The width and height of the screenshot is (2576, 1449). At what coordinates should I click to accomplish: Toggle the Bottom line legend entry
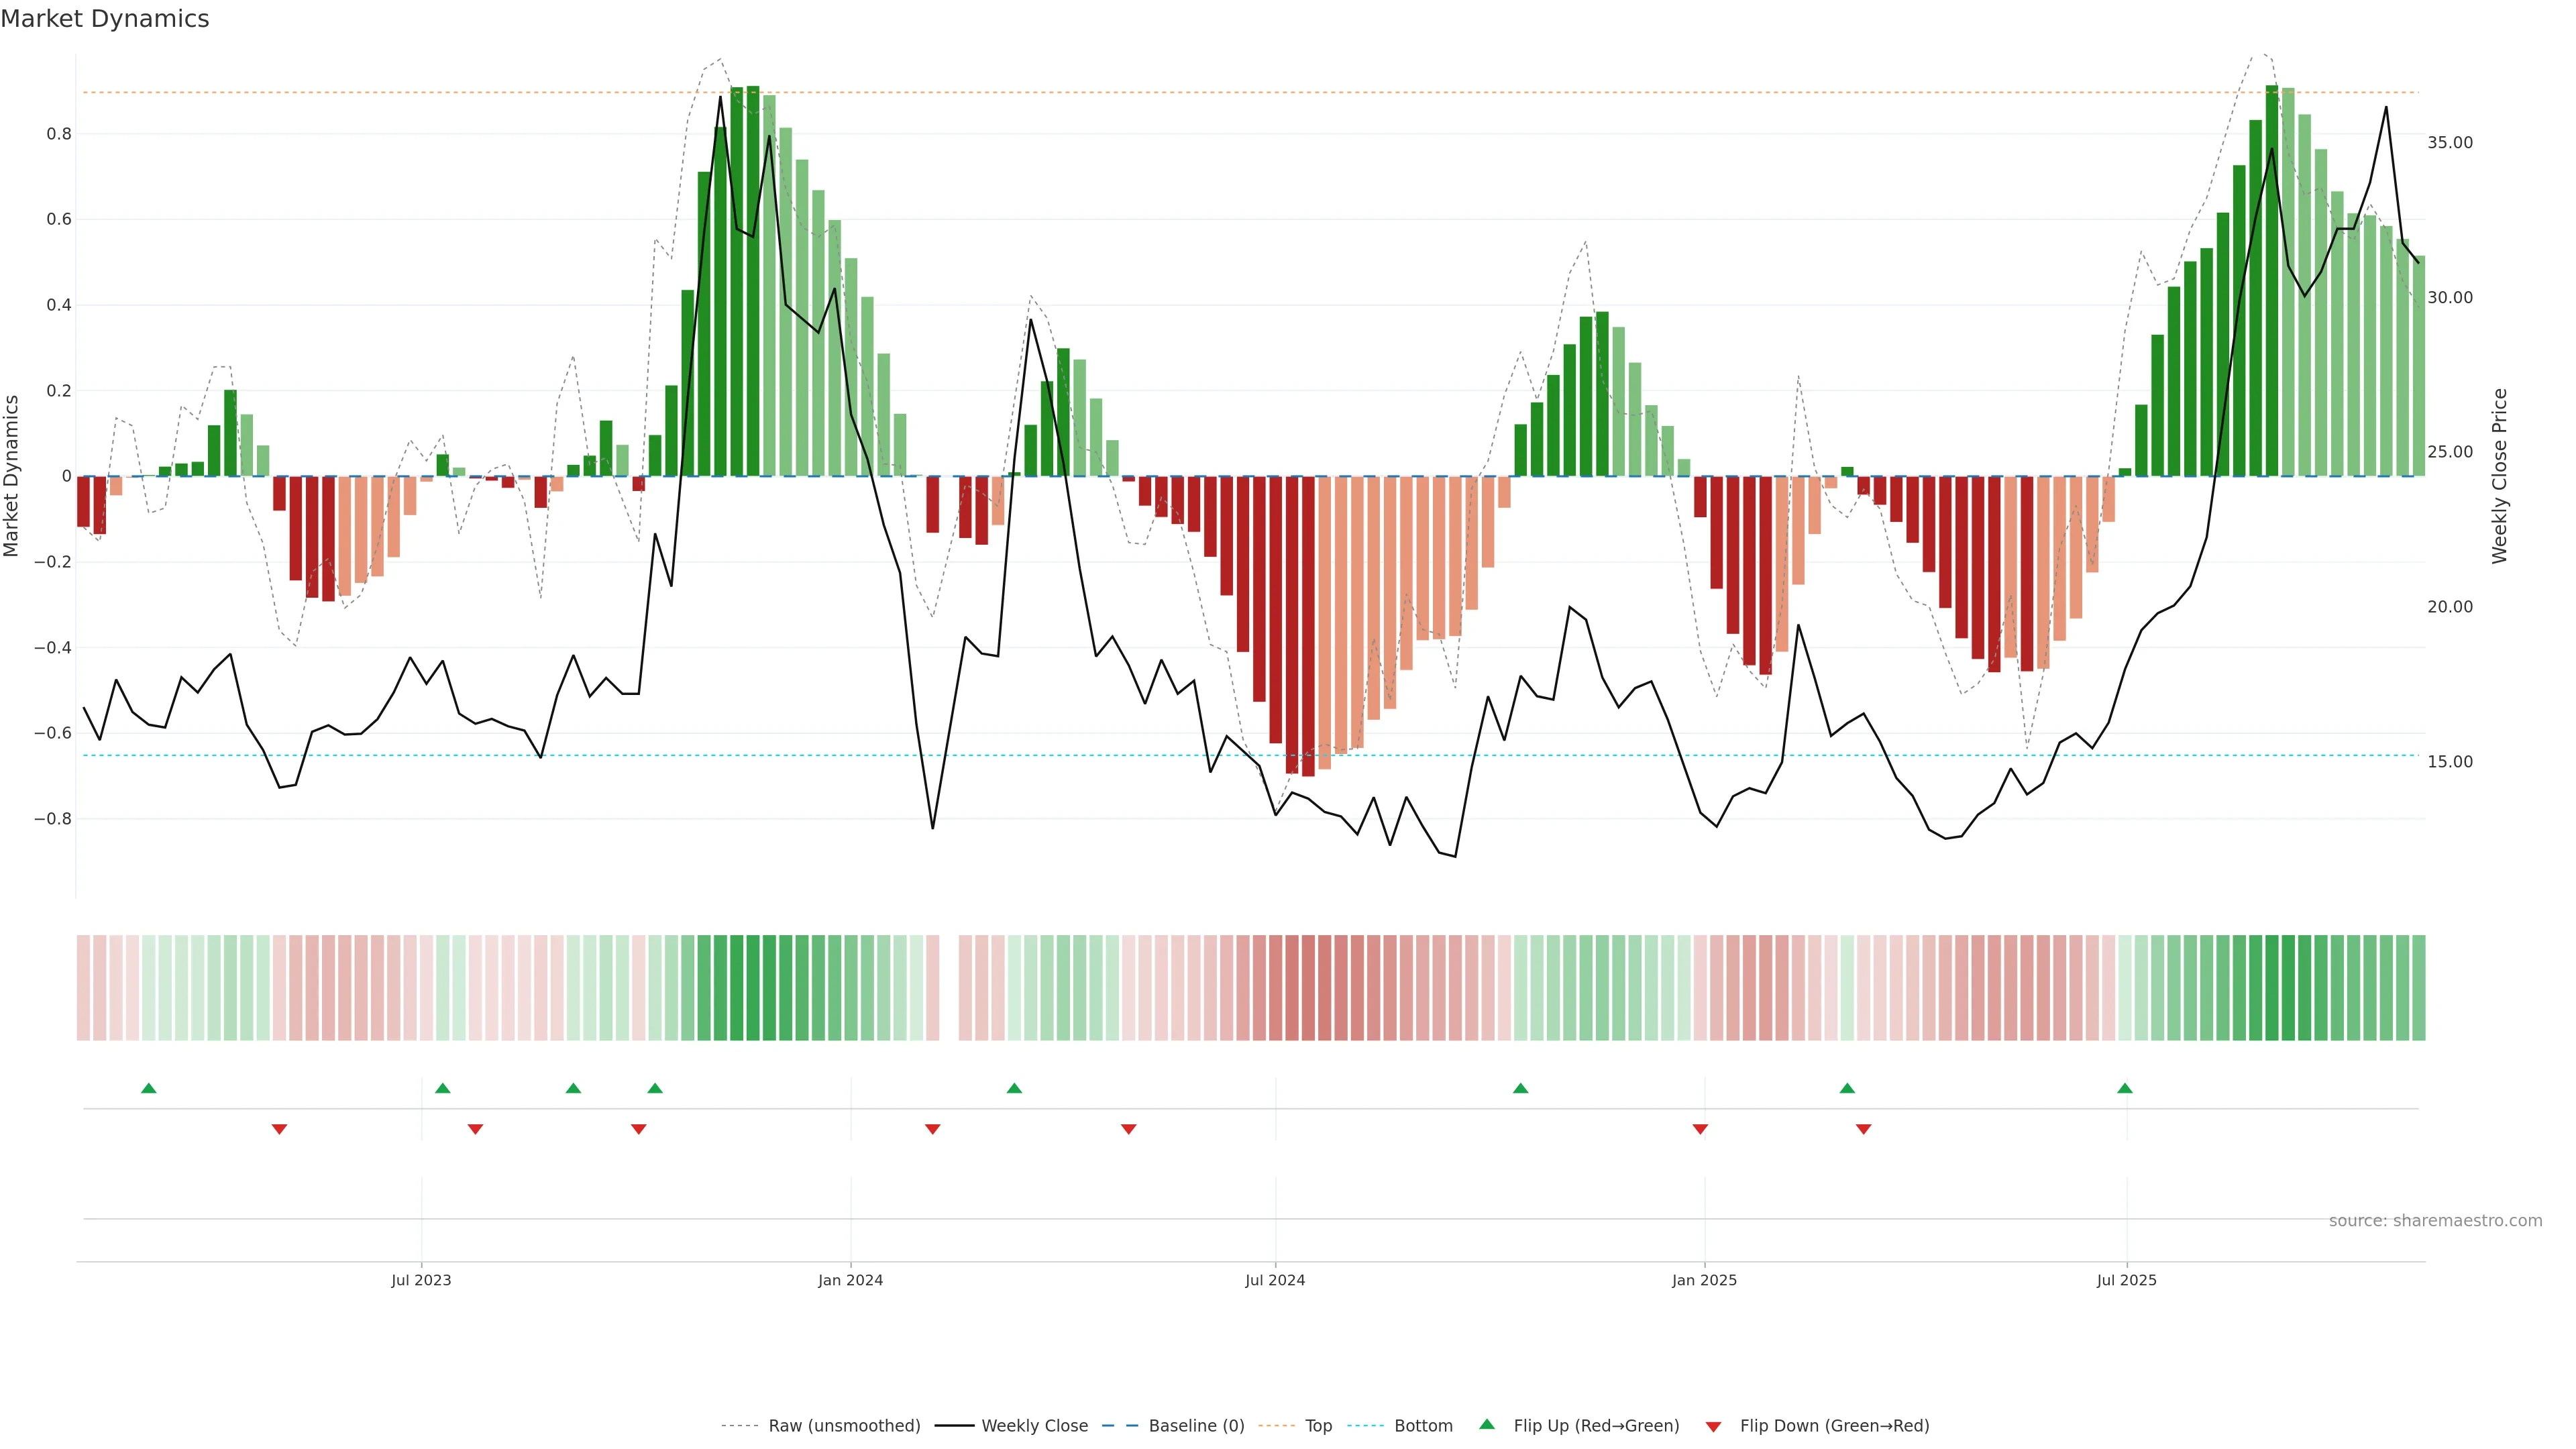click(1423, 1426)
